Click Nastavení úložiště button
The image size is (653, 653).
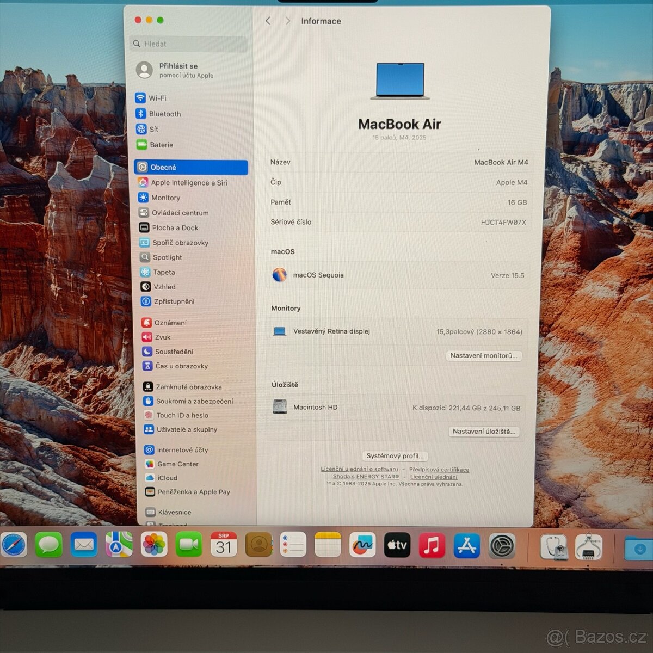484,432
